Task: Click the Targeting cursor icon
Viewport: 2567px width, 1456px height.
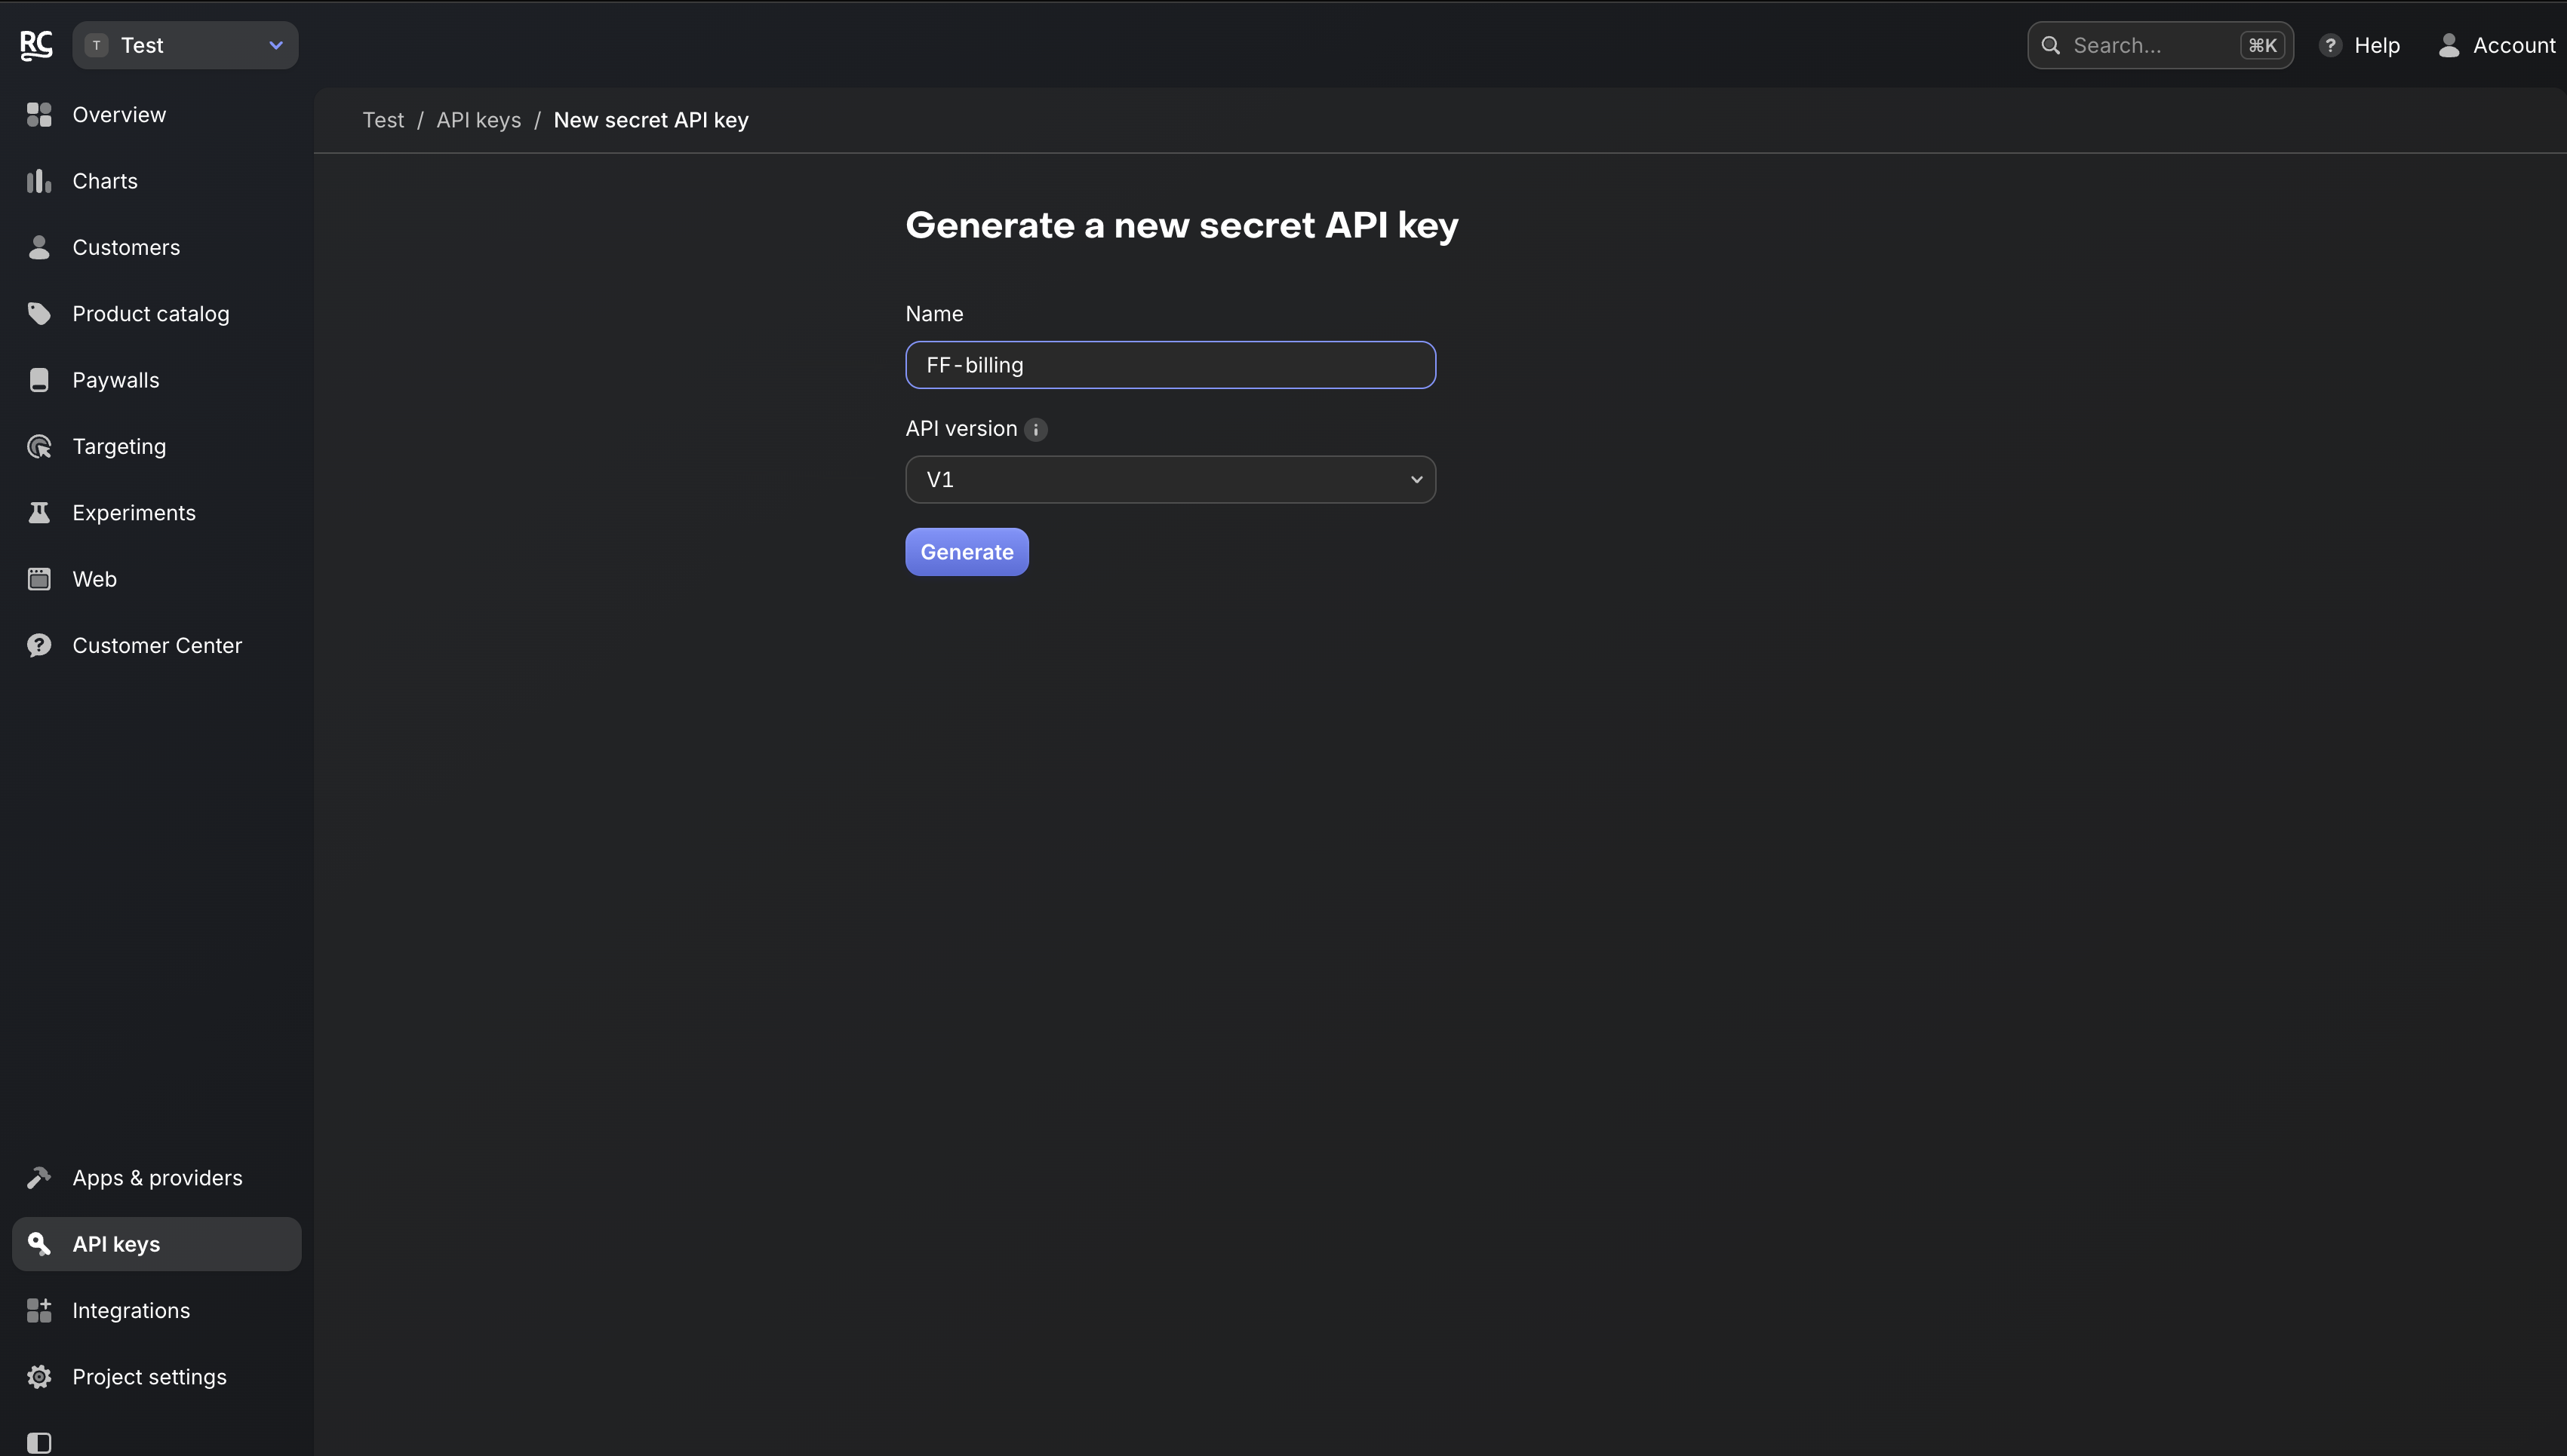Action: pos(39,446)
